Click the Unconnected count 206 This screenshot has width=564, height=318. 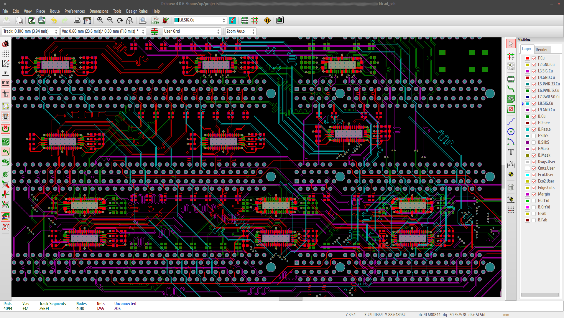tap(117, 309)
